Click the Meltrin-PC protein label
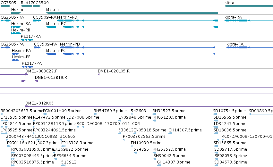Image resolution: width=273 pixels, height=167 pixels. click(56, 51)
